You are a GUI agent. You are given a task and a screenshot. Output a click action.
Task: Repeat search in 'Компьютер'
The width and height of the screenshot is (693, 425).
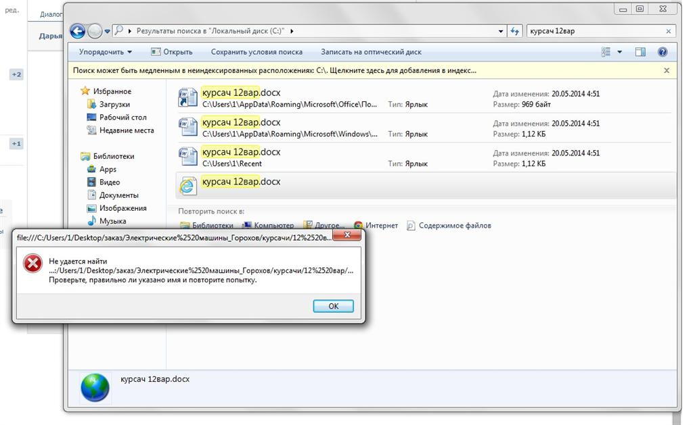[x=268, y=225]
